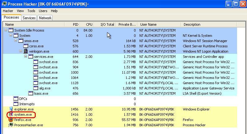Collapse the System process node
Viewport: 247px width, 134px height.
(x=11, y=35)
